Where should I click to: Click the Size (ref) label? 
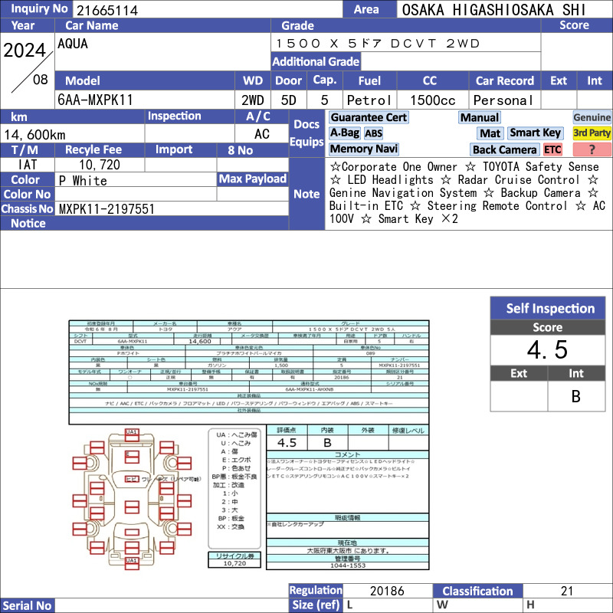click(316, 605)
